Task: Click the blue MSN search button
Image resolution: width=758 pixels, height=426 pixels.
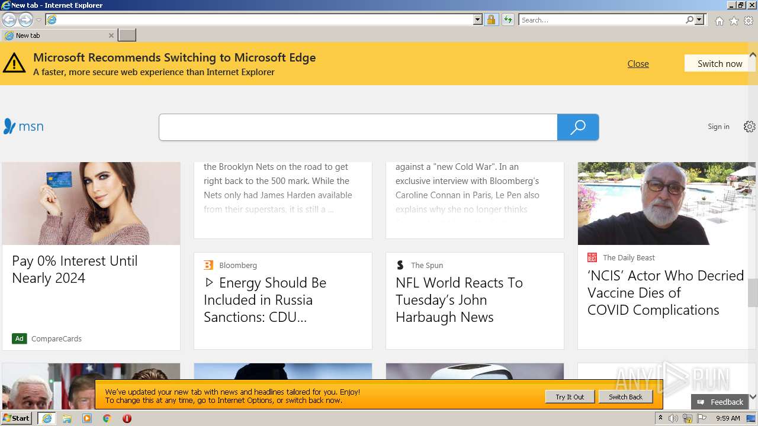Action: click(x=578, y=127)
